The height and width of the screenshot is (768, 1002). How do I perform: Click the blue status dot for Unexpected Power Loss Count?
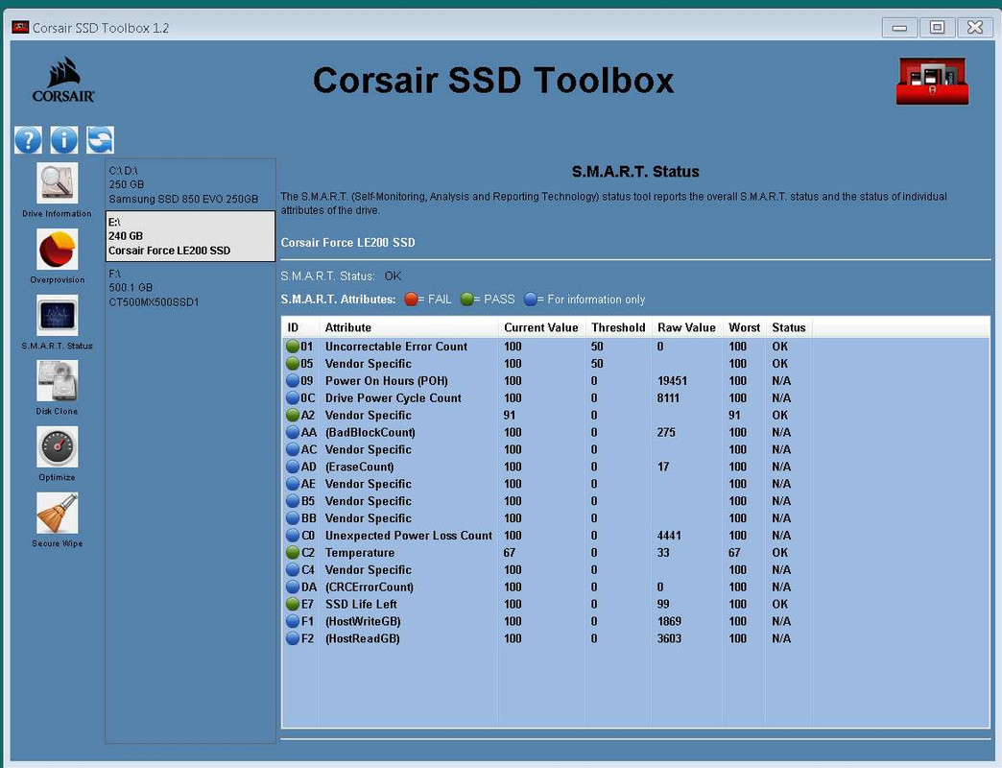(x=293, y=536)
